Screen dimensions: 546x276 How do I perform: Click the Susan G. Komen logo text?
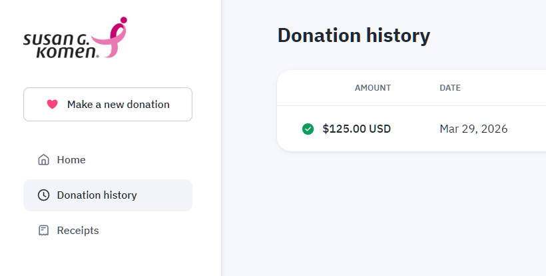coord(59,45)
